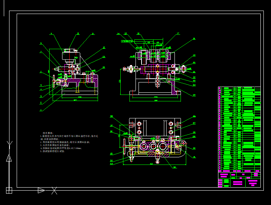Click the UCS X-axis arrow symbol
The height and width of the screenshot is (205, 271).
[x=41, y=191]
